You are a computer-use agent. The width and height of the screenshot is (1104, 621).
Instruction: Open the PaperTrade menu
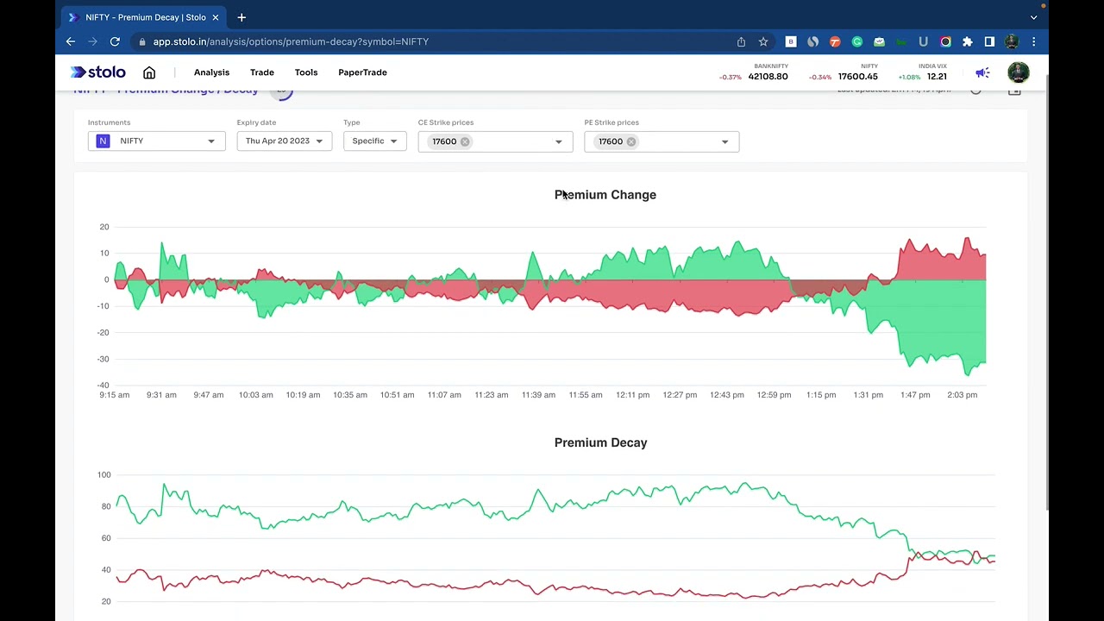point(362,72)
